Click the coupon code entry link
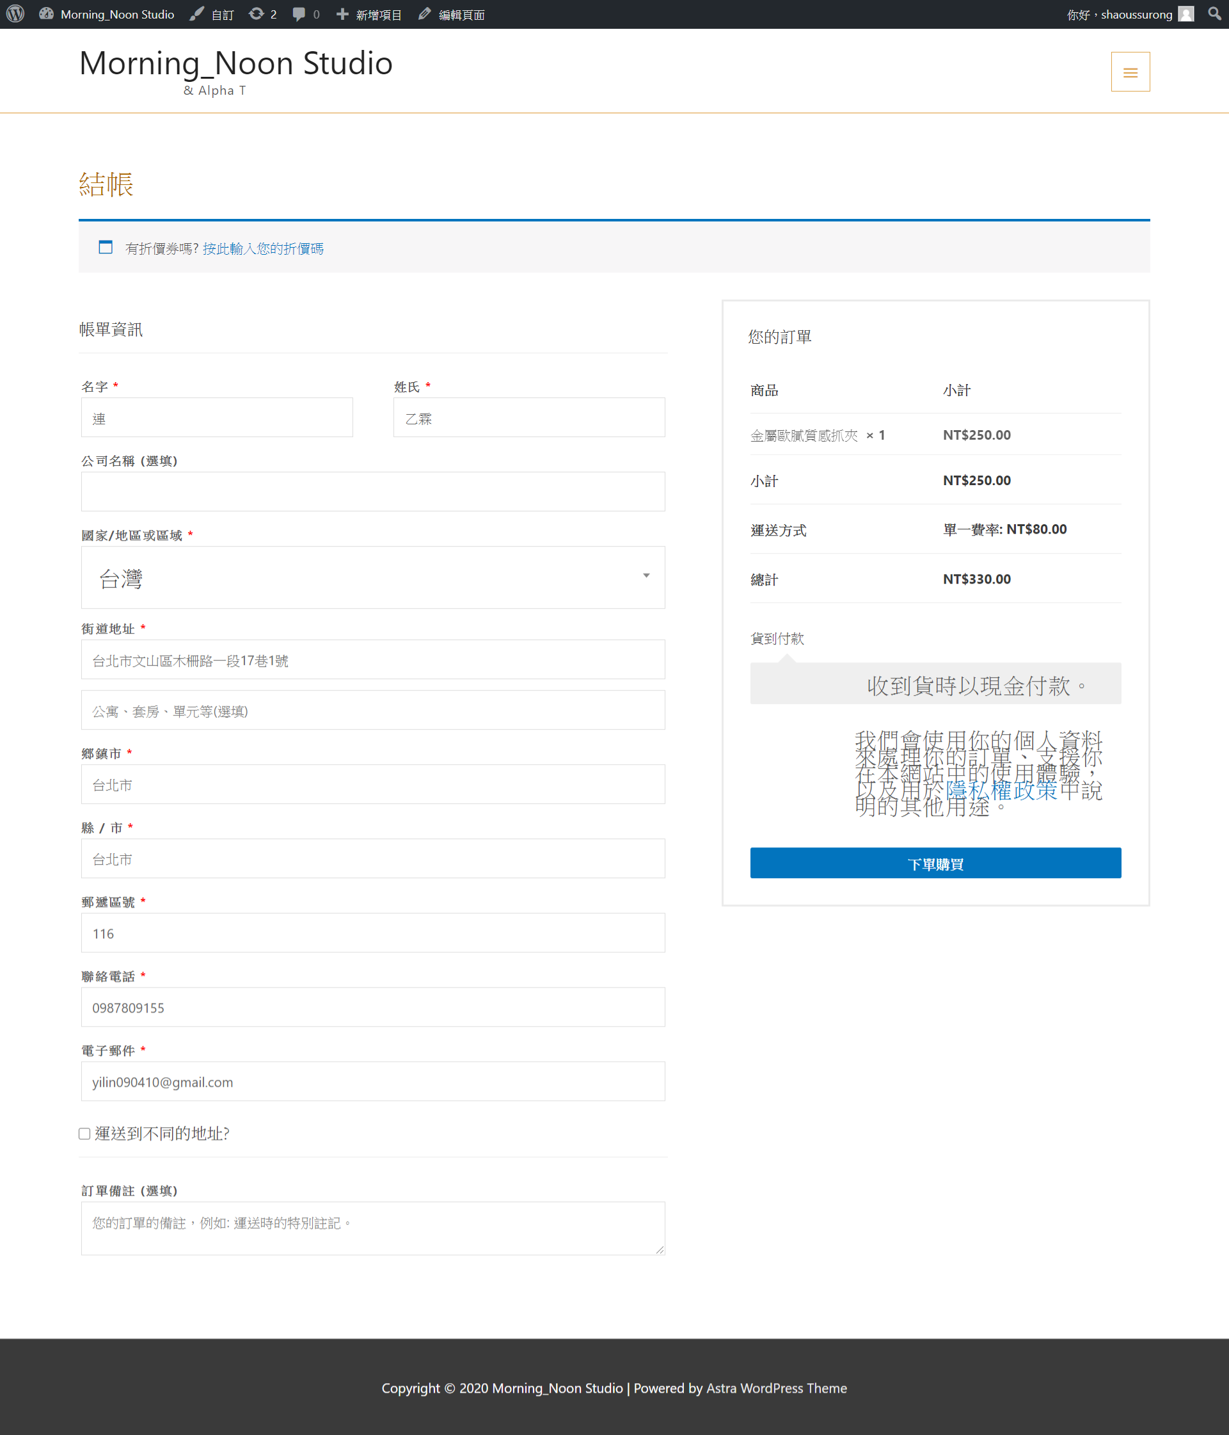 click(262, 248)
